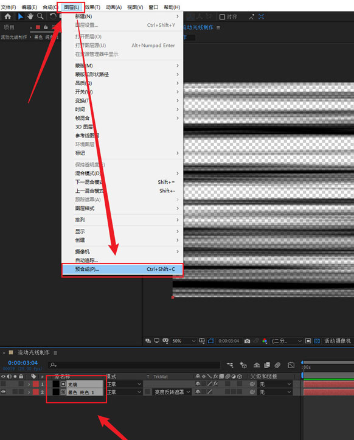Toggle transparency grid icon in viewer
The width and height of the screenshot is (354, 440).
point(317,341)
